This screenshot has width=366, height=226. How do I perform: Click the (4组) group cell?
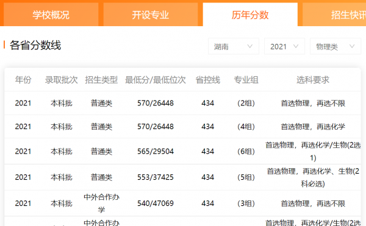[246, 127]
